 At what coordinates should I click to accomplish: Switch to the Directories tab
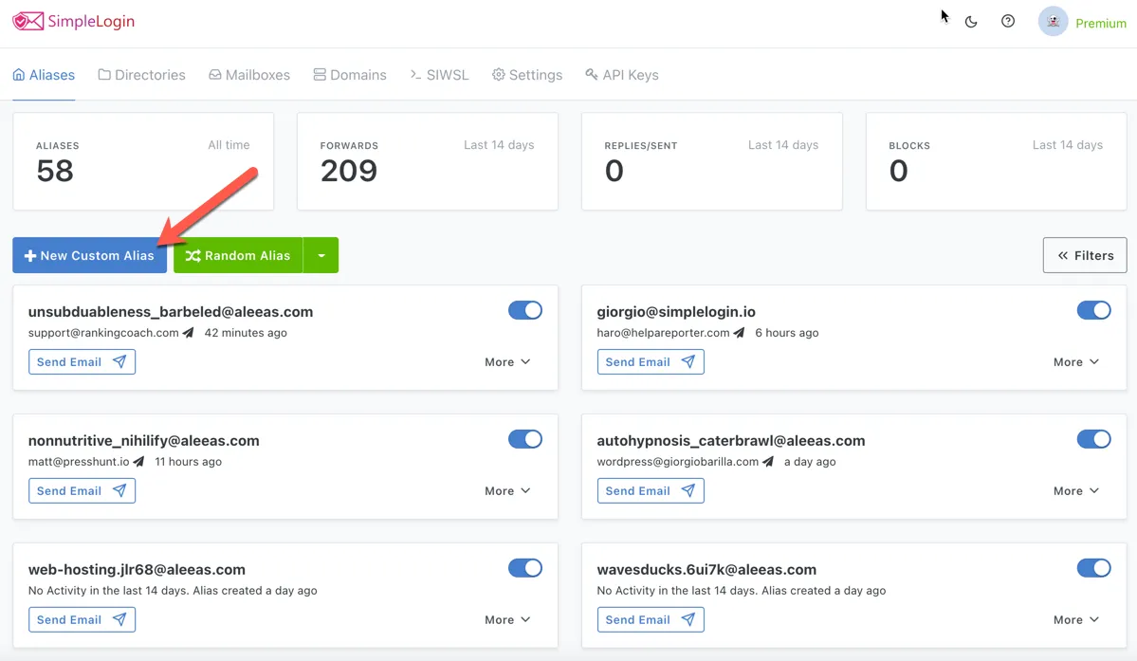pyautogui.click(x=141, y=74)
